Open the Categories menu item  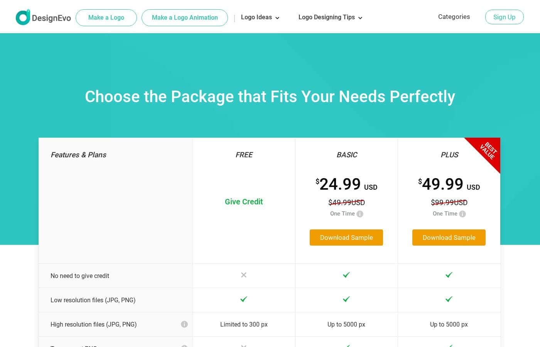coord(454,17)
